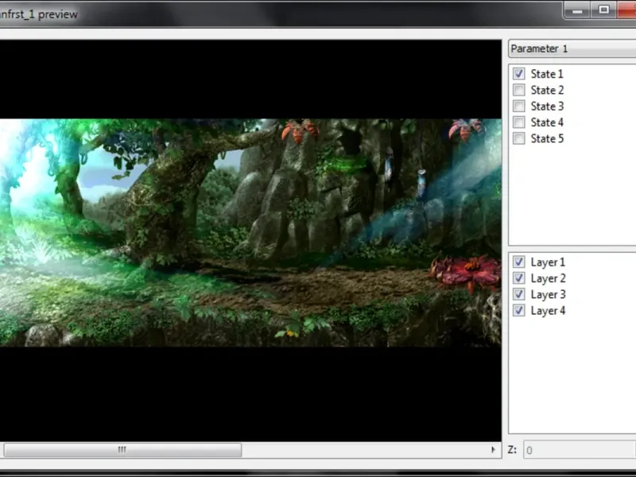Image resolution: width=636 pixels, height=477 pixels.
Task: Tick the State 4 checkbox
Action: (518, 122)
